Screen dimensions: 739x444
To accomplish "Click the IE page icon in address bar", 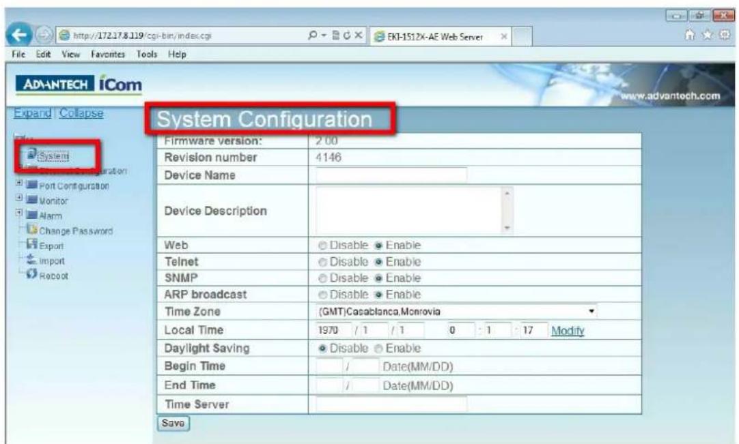I will pyautogui.click(x=65, y=35).
